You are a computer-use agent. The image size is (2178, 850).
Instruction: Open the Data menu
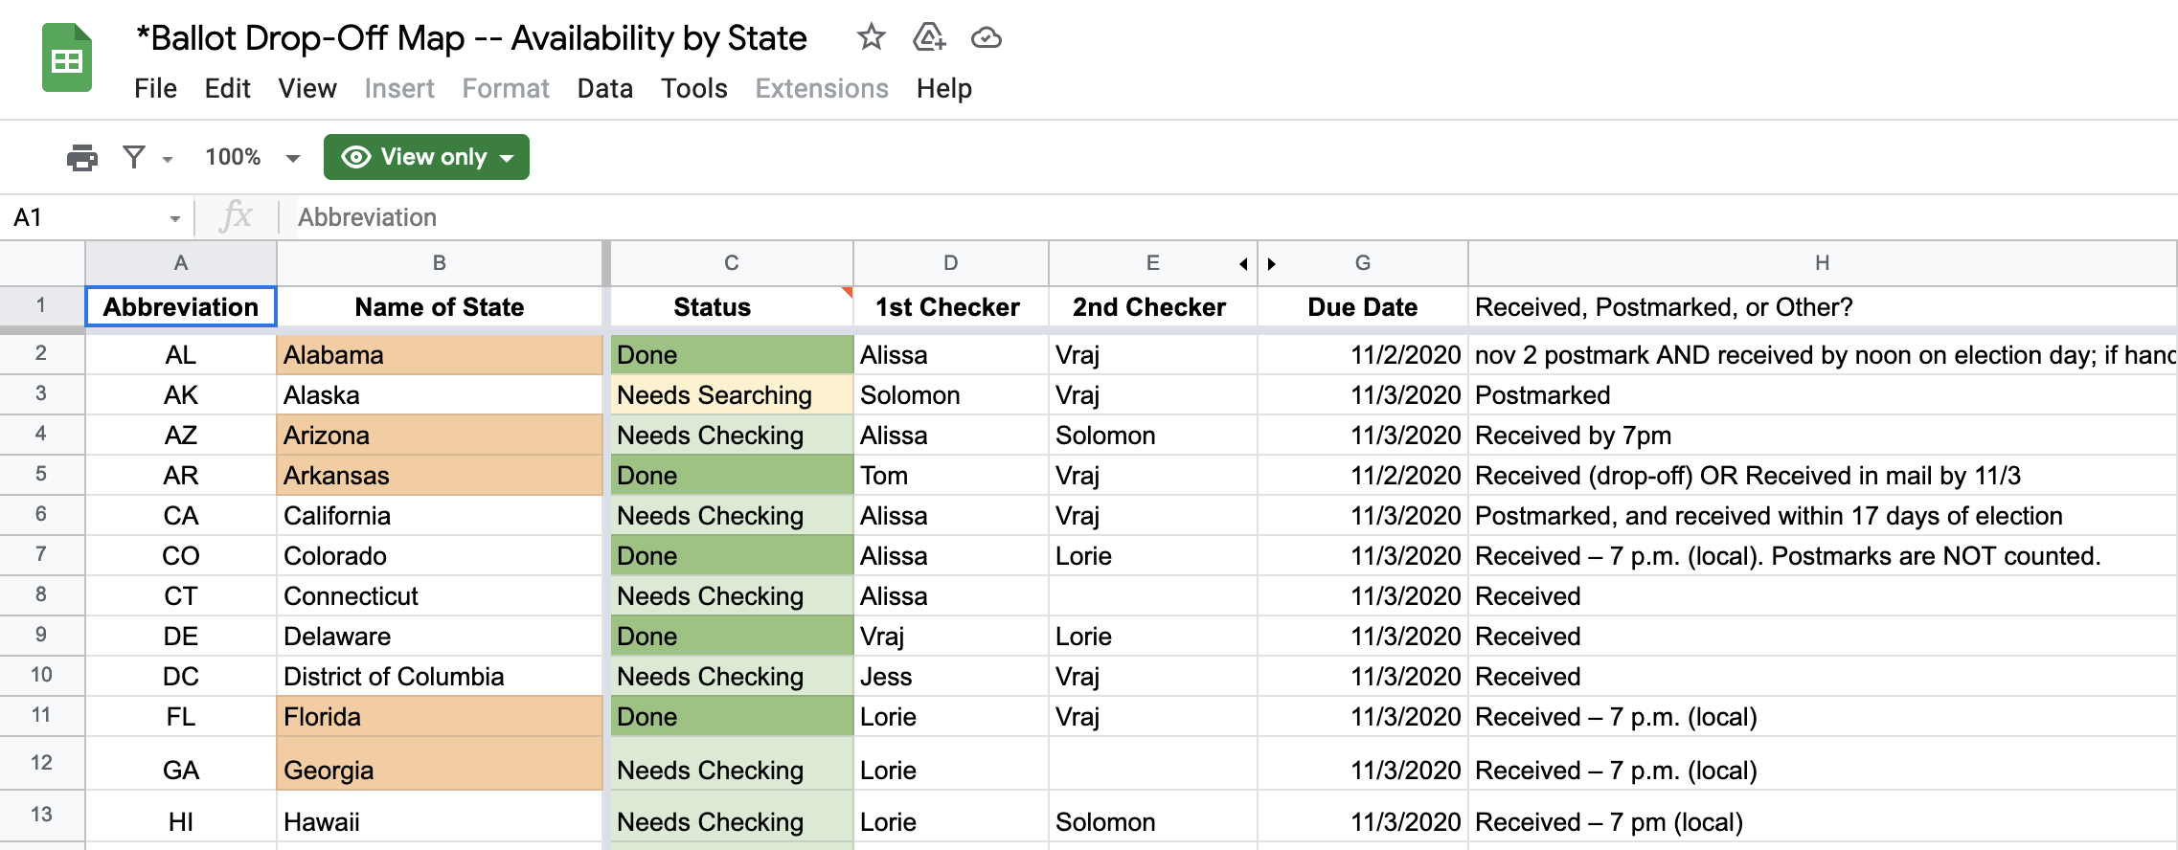point(604,88)
